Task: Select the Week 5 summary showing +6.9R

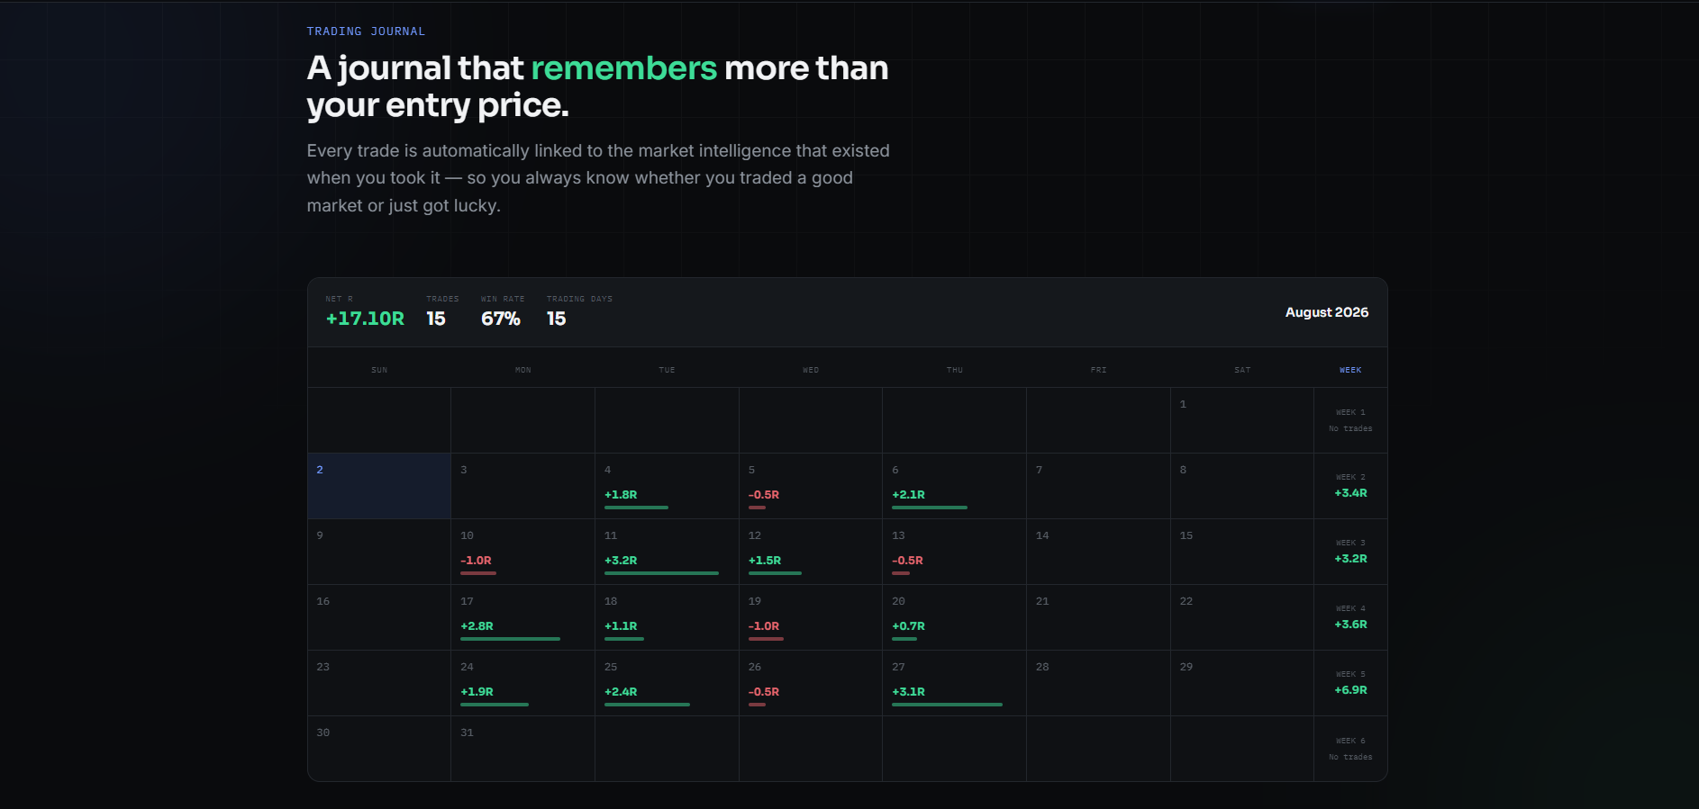Action: (1350, 683)
